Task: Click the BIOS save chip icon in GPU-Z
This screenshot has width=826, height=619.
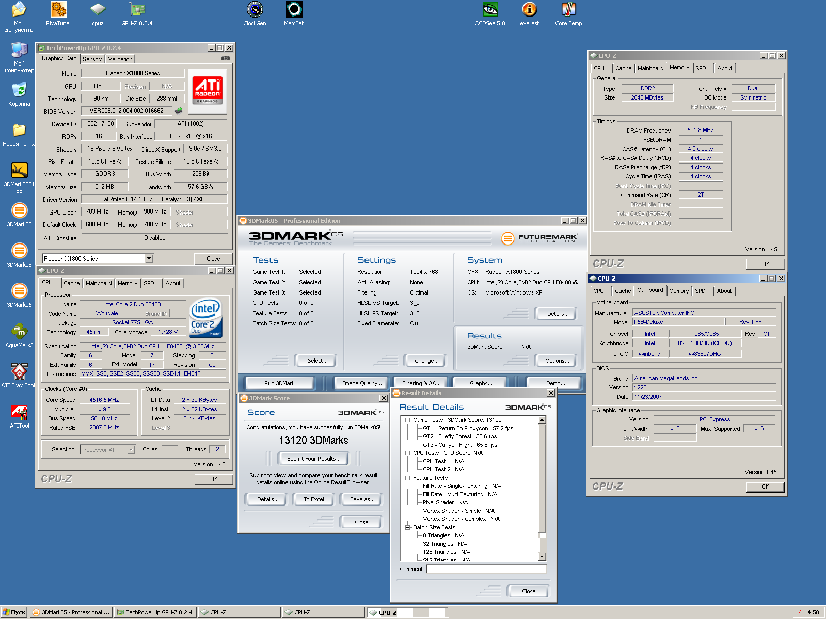Action: point(179,111)
